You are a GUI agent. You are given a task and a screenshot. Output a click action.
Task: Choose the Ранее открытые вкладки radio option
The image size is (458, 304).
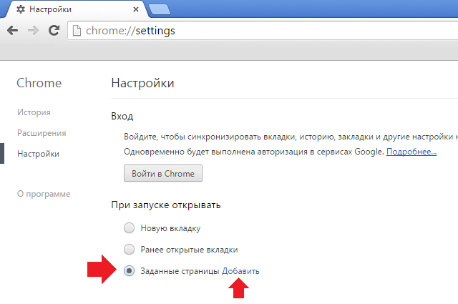(129, 250)
